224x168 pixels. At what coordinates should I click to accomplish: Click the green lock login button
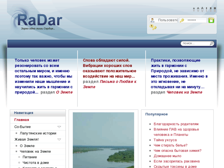pos(211,20)
